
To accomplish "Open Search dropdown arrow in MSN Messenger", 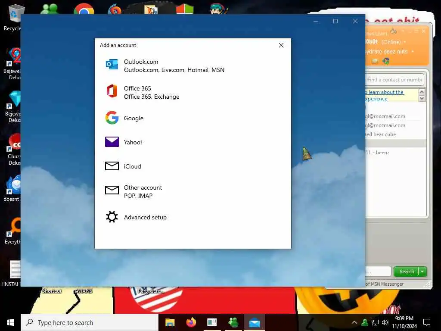I will coord(422,272).
